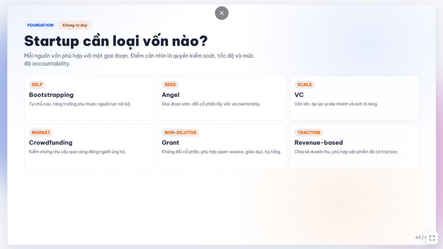Click the Khung tư duy tag

pos(75,25)
